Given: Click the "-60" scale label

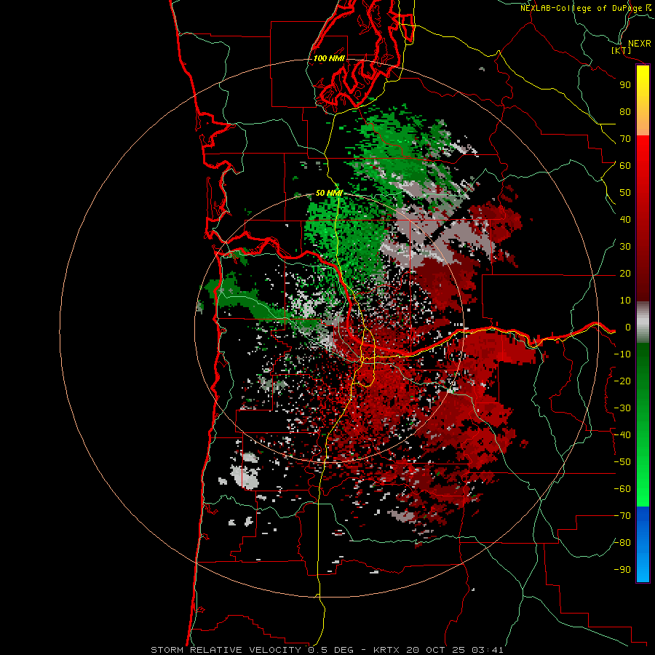Looking at the screenshot, I should pos(622,489).
